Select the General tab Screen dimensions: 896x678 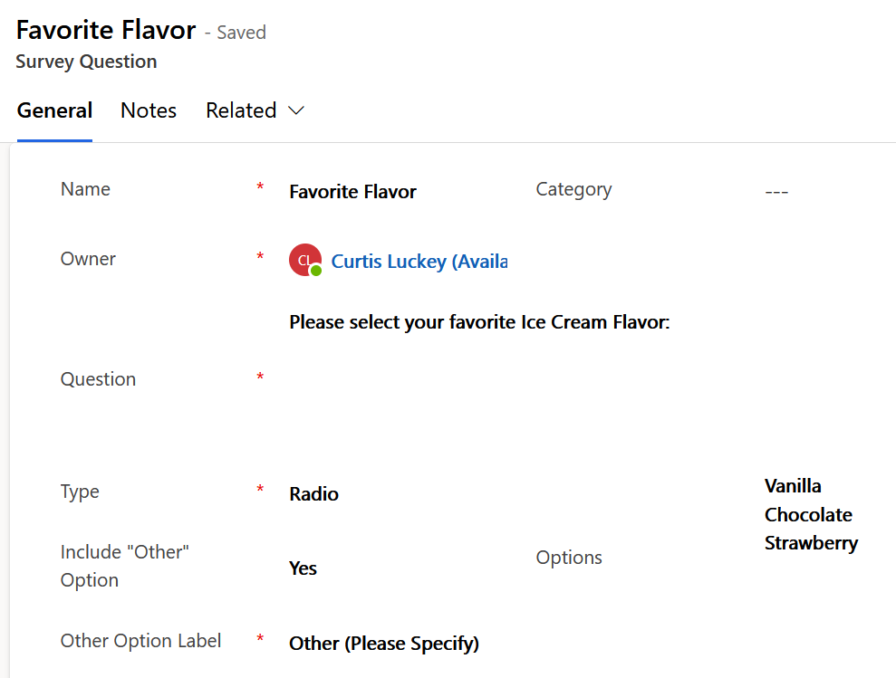click(55, 110)
